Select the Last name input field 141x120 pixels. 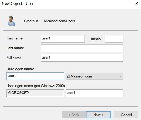pos(82,48)
